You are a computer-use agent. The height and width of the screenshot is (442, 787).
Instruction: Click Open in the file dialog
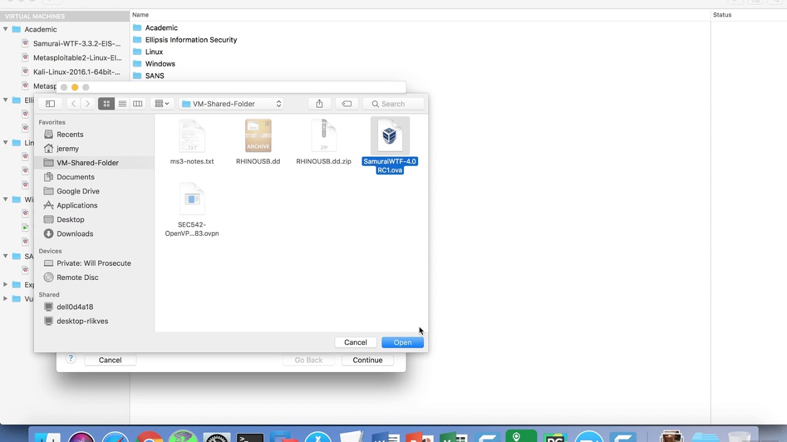pos(403,342)
